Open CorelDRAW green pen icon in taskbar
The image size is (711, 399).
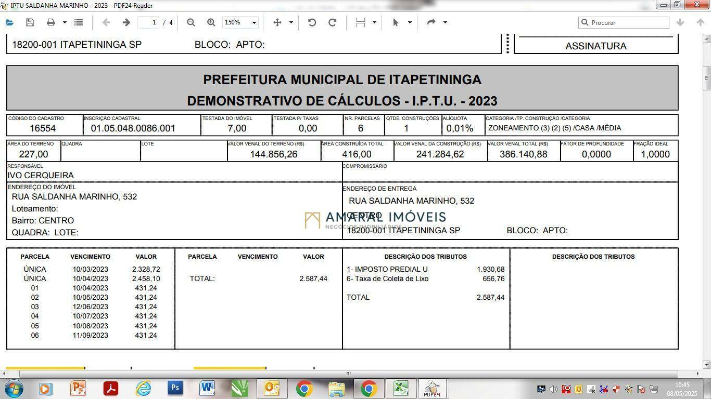(239, 389)
